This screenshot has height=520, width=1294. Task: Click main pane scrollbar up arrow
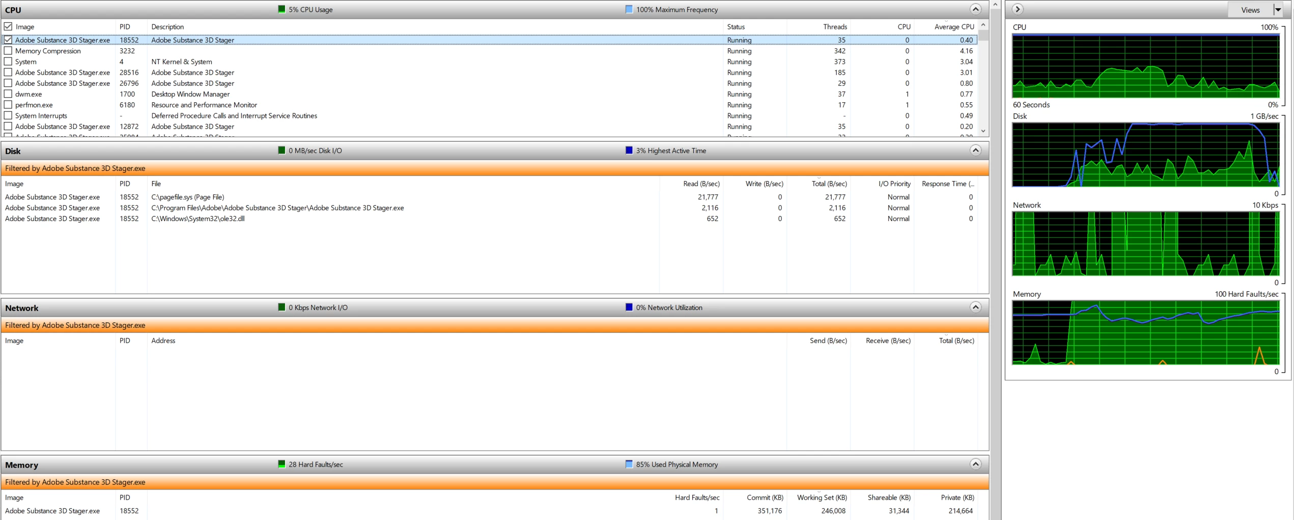click(x=995, y=5)
